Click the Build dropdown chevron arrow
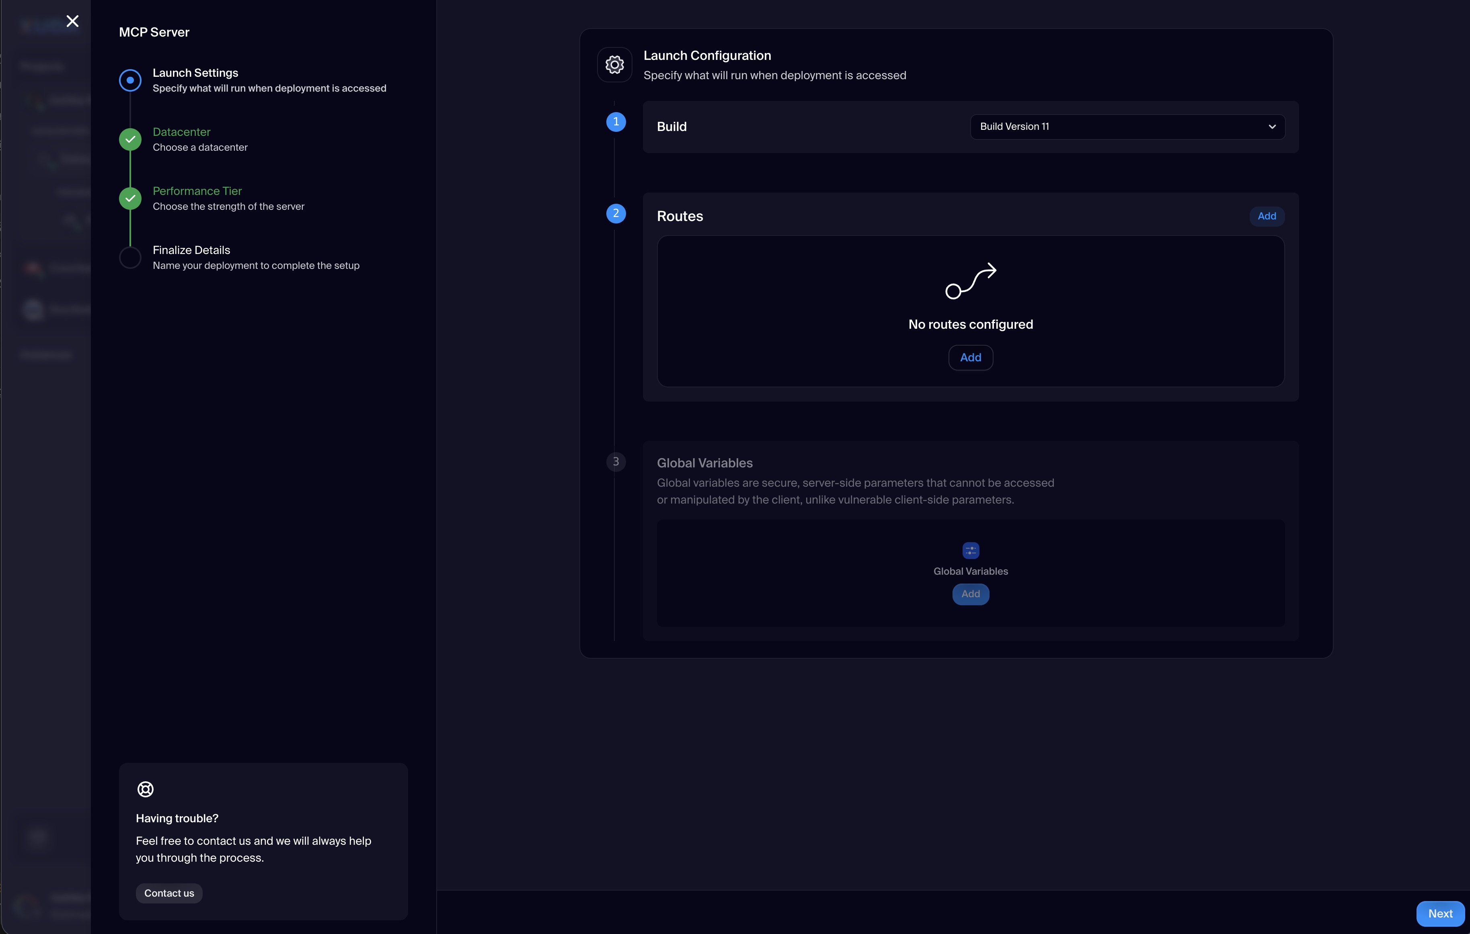The width and height of the screenshot is (1470, 934). coord(1272,127)
